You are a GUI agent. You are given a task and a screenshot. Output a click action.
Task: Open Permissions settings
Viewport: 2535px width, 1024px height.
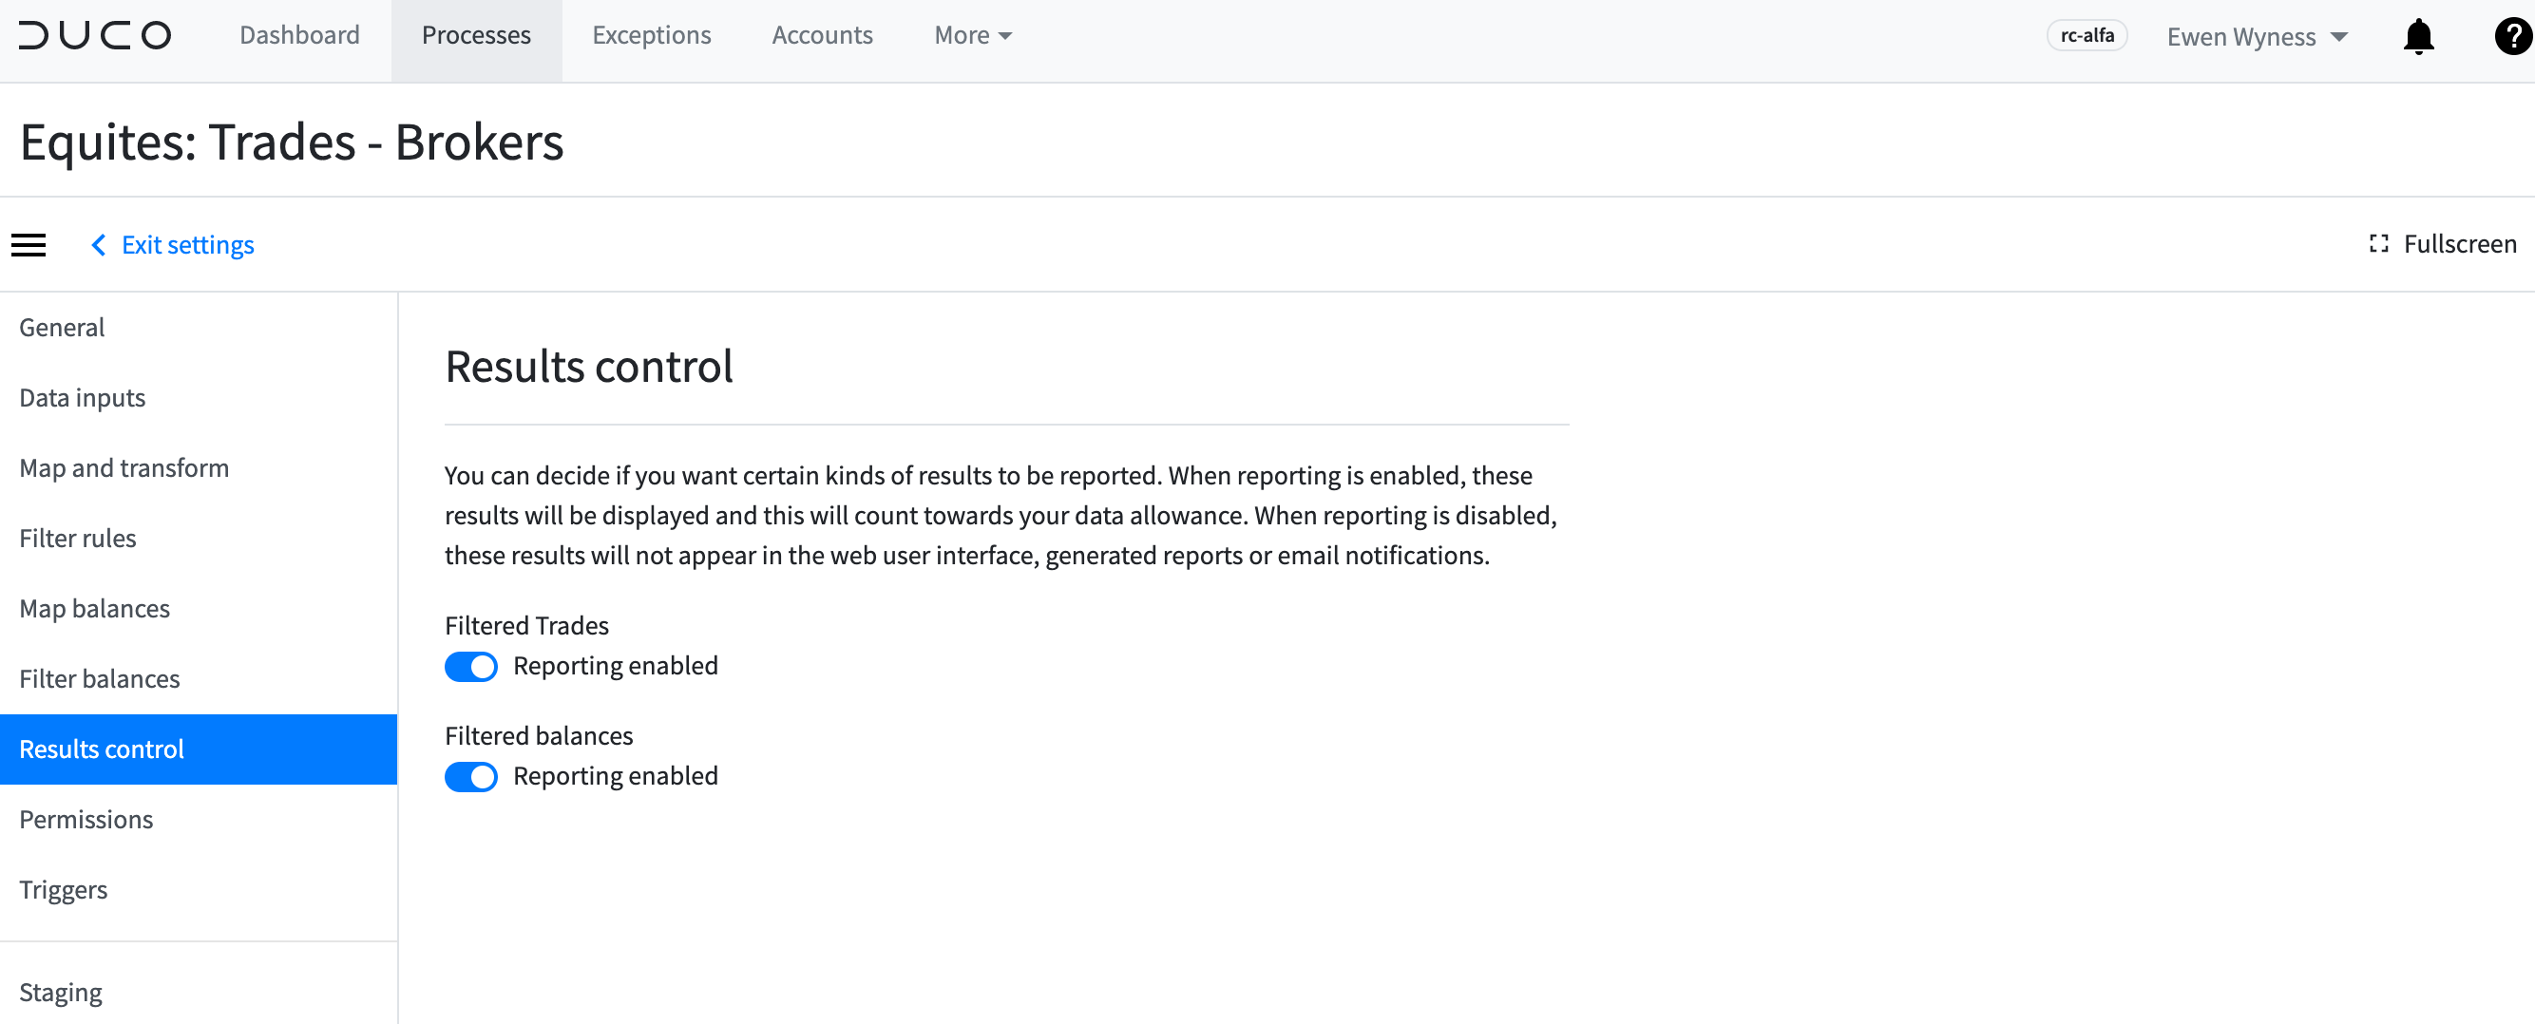point(199,820)
